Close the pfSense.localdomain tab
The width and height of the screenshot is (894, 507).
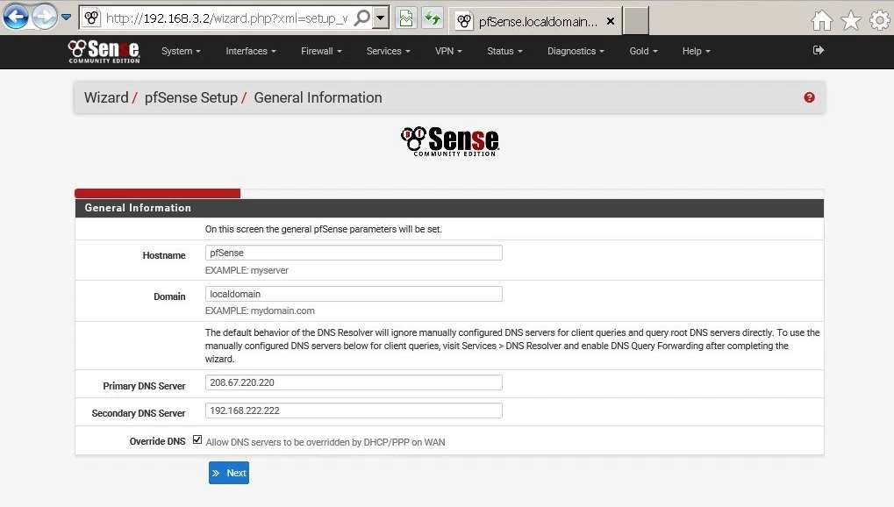click(610, 21)
